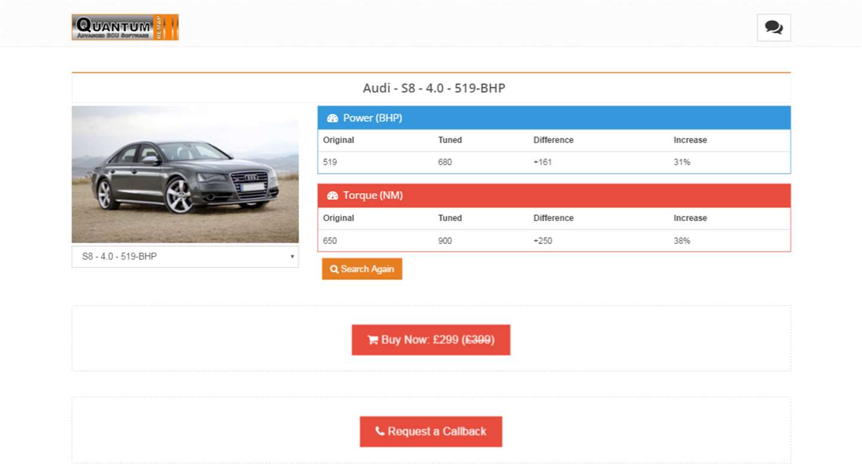Click the Tuned column header in Torque table
862x475 pixels.
pos(450,218)
